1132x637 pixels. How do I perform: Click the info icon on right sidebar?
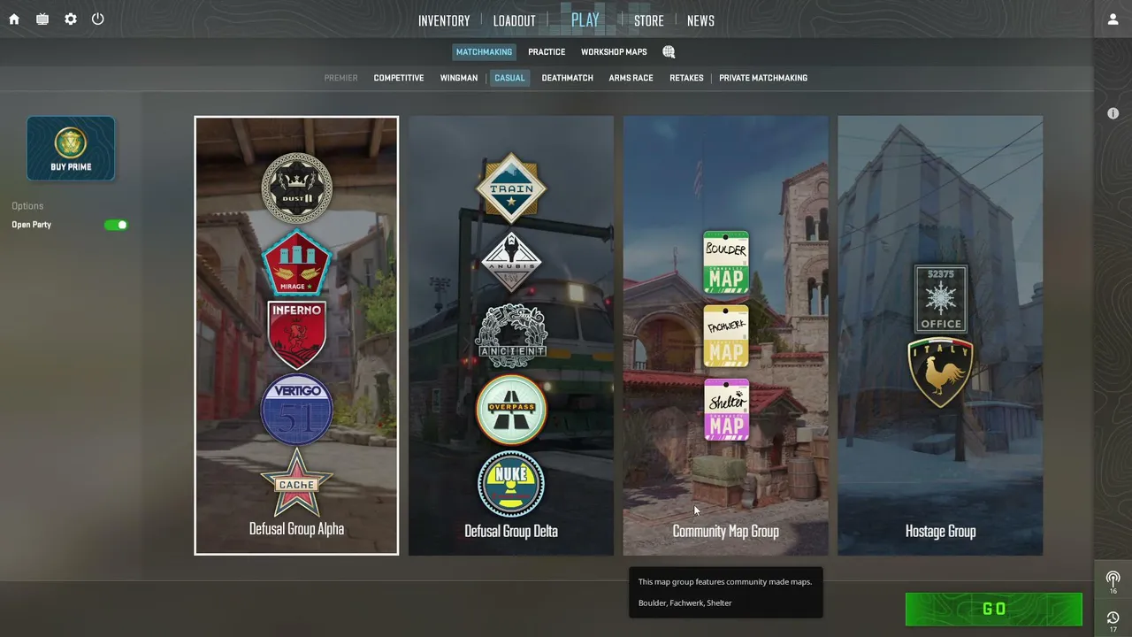tap(1113, 113)
